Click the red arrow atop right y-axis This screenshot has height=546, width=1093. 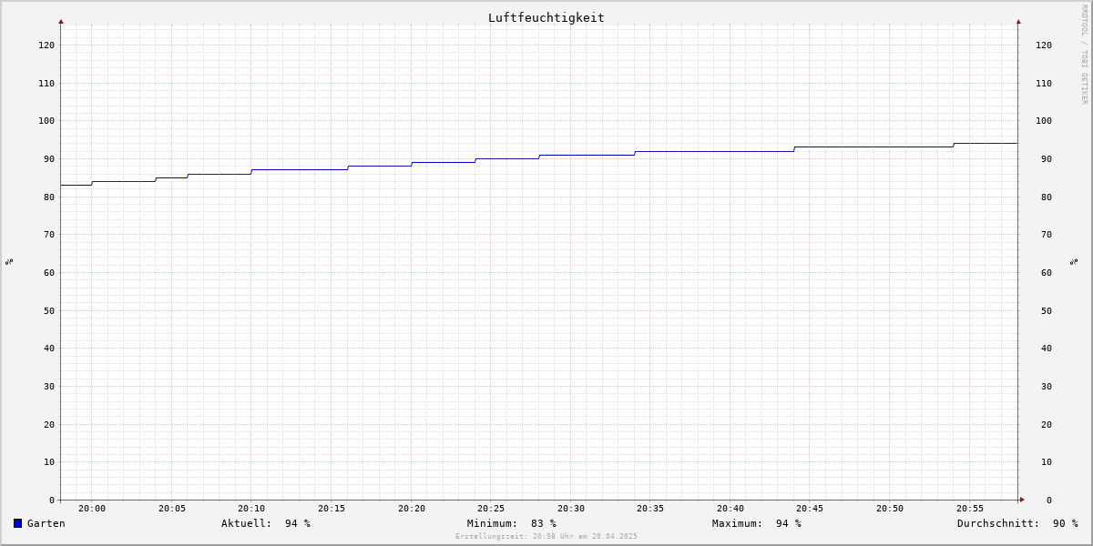click(1018, 21)
